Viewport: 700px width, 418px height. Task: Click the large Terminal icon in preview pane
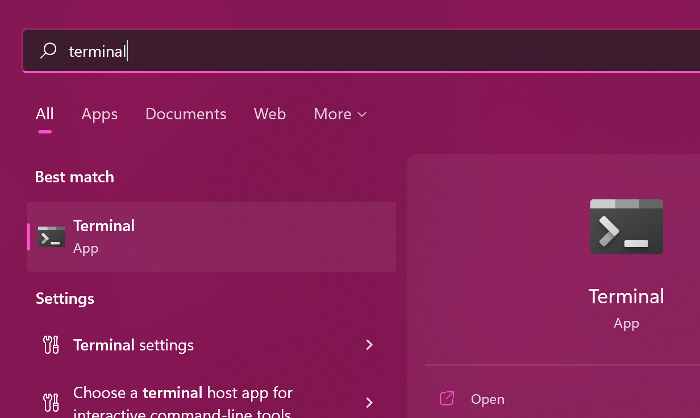pyautogui.click(x=626, y=227)
